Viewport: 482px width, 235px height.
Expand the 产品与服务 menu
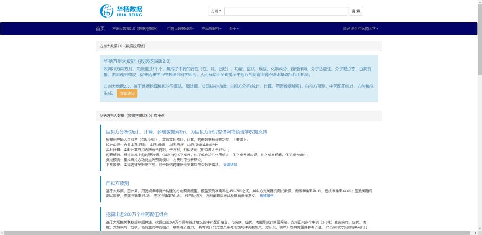pos(211,29)
